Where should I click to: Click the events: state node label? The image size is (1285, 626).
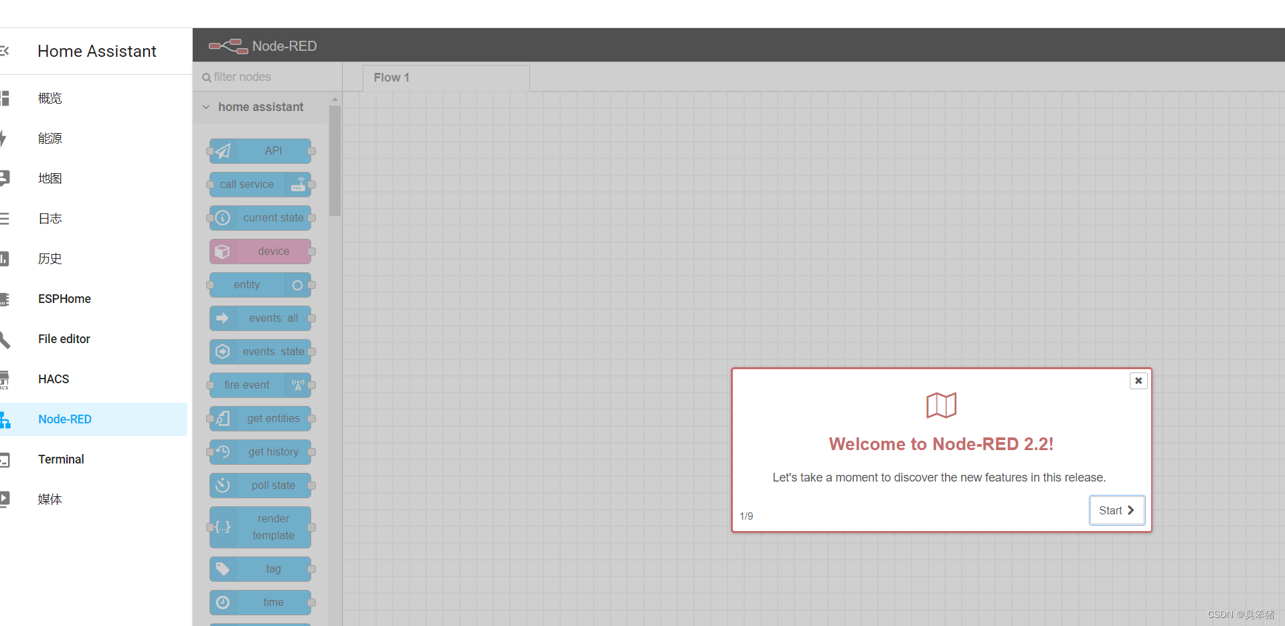pos(274,352)
